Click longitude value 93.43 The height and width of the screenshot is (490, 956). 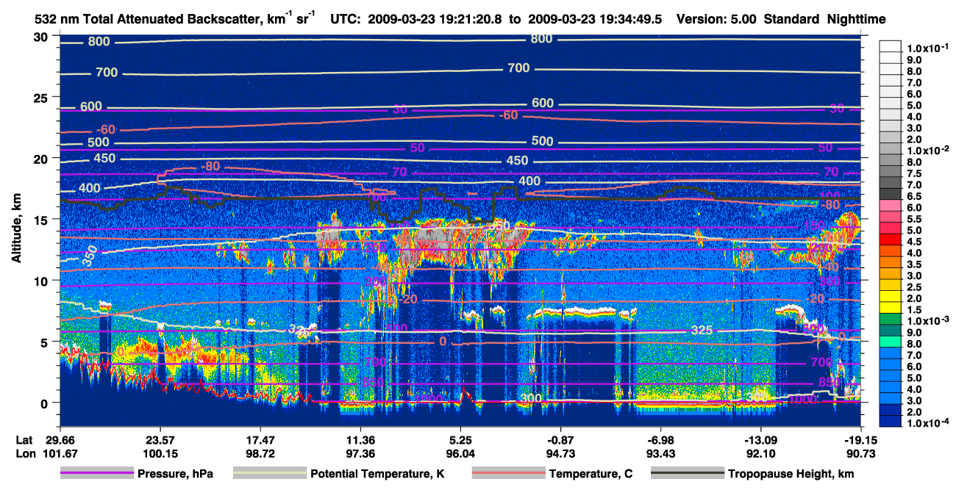[x=661, y=453]
